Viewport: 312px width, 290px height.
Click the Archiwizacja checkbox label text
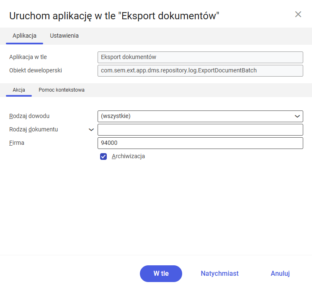(128, 157)
